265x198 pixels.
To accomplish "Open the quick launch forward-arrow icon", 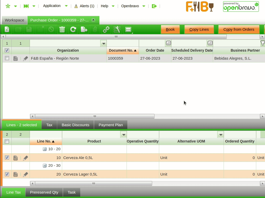I will tap(26, 6).
